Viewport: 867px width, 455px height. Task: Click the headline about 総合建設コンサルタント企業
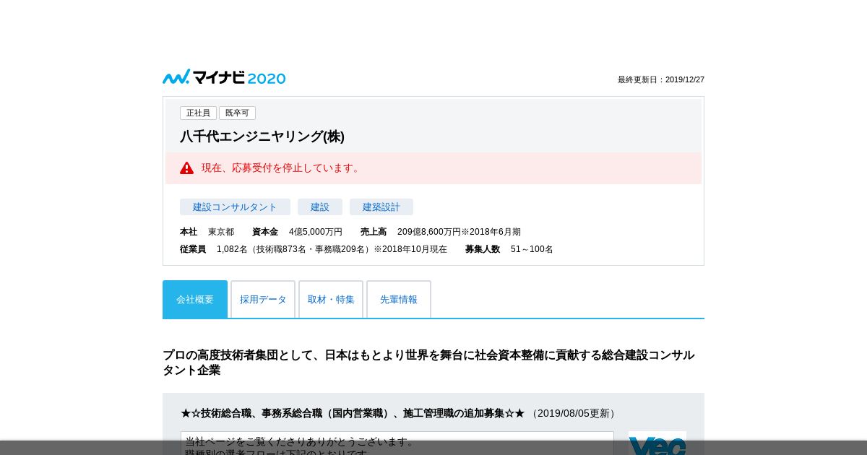pyautogui.click(x=429, y=363)
